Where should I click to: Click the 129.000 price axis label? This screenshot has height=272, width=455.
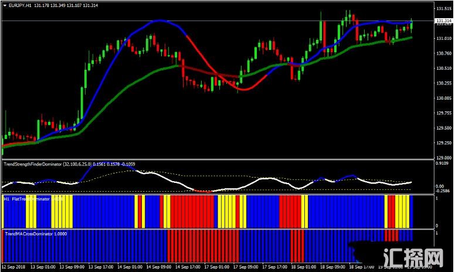pos(443,158)
